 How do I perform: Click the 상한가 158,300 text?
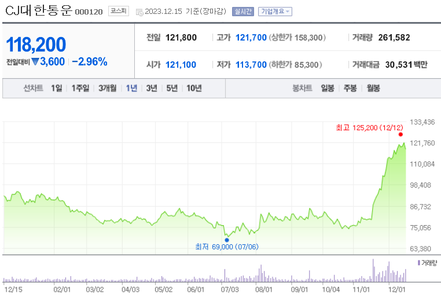point(297,38)
